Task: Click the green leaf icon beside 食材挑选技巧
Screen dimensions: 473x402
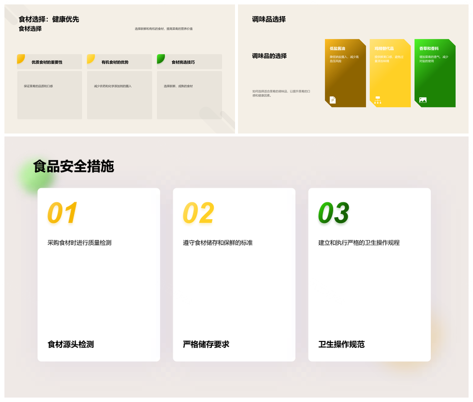Action: point(161,59)
